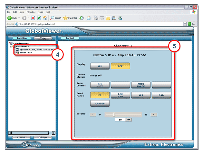Open the address bar dropdown arrow
The height and width of the screenshot is (154, 203).
point(185,24)
